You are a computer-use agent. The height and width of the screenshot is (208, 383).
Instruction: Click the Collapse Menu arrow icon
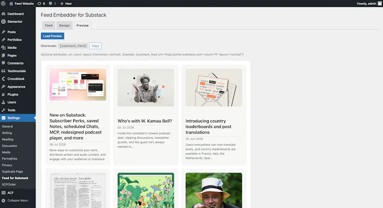[x=3, y=201]
